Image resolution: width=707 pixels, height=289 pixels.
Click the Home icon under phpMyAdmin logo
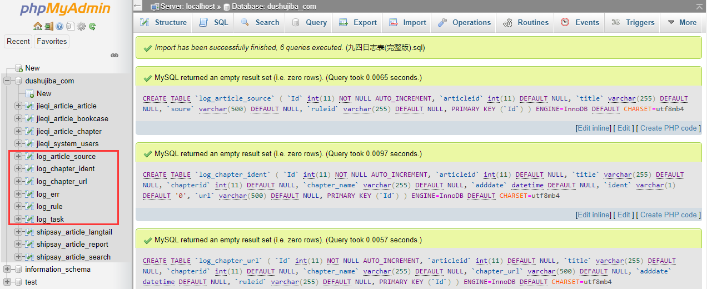pos(37,26)
